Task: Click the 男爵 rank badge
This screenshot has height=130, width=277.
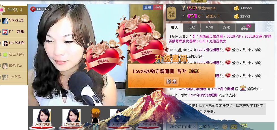Action: tap(192, 8)
